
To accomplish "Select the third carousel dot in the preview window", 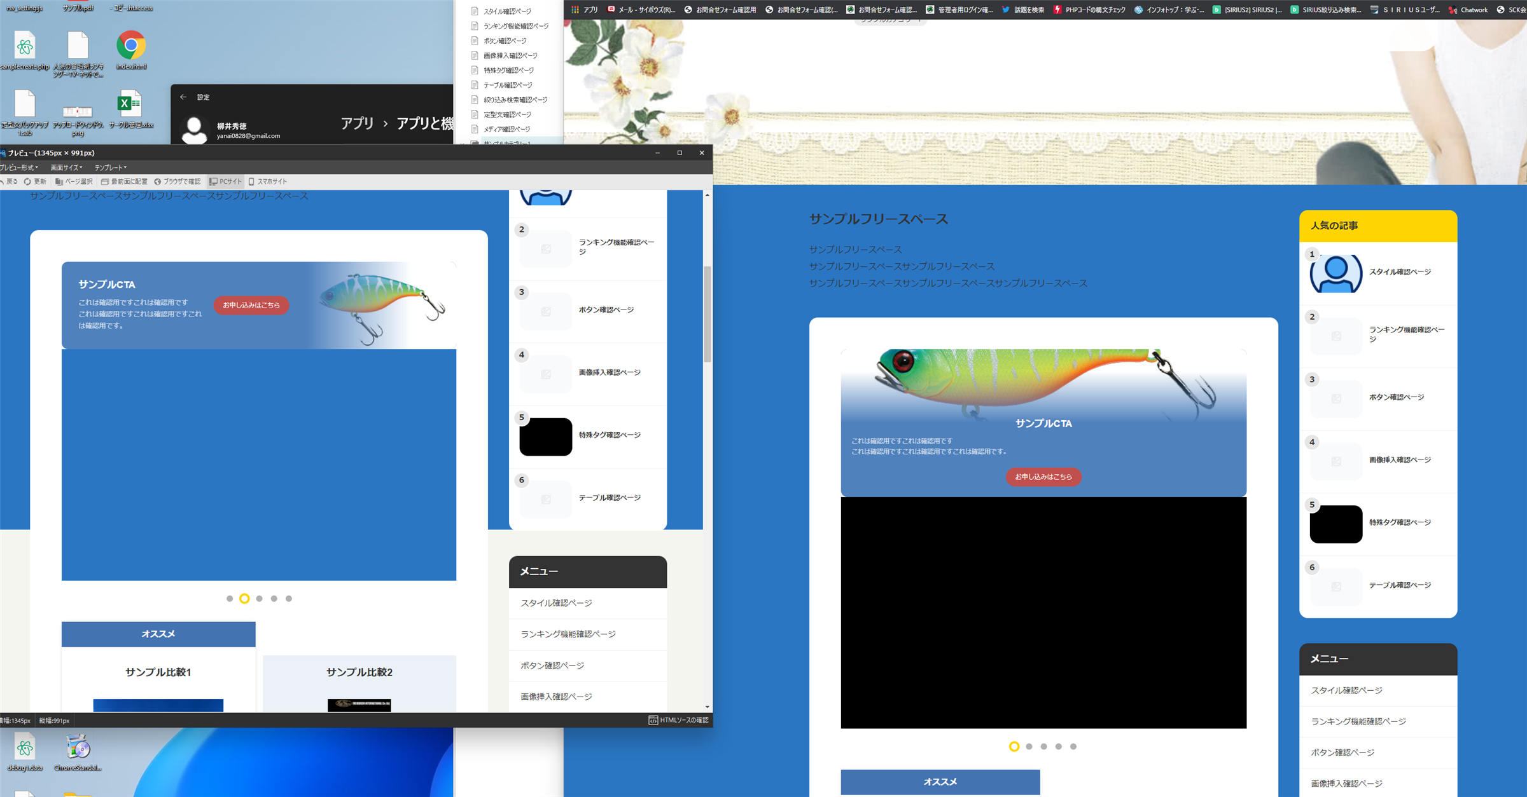I will coord(259,599).
